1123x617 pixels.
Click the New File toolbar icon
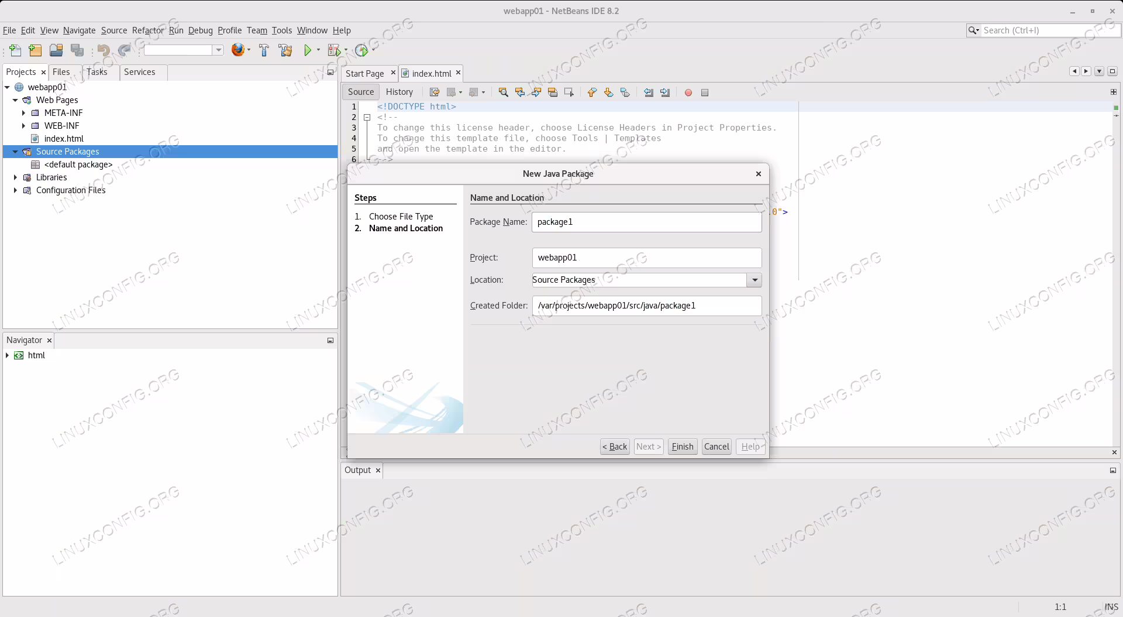pos(15,50)
